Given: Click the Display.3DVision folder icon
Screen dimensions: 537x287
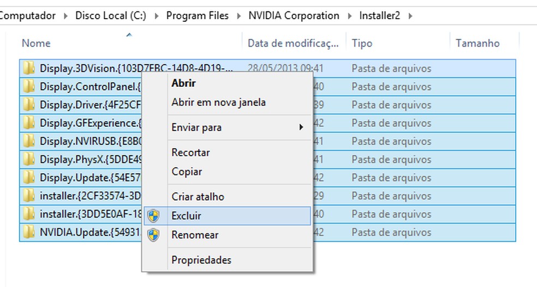Looking at the screenshot, I should 29,68.
